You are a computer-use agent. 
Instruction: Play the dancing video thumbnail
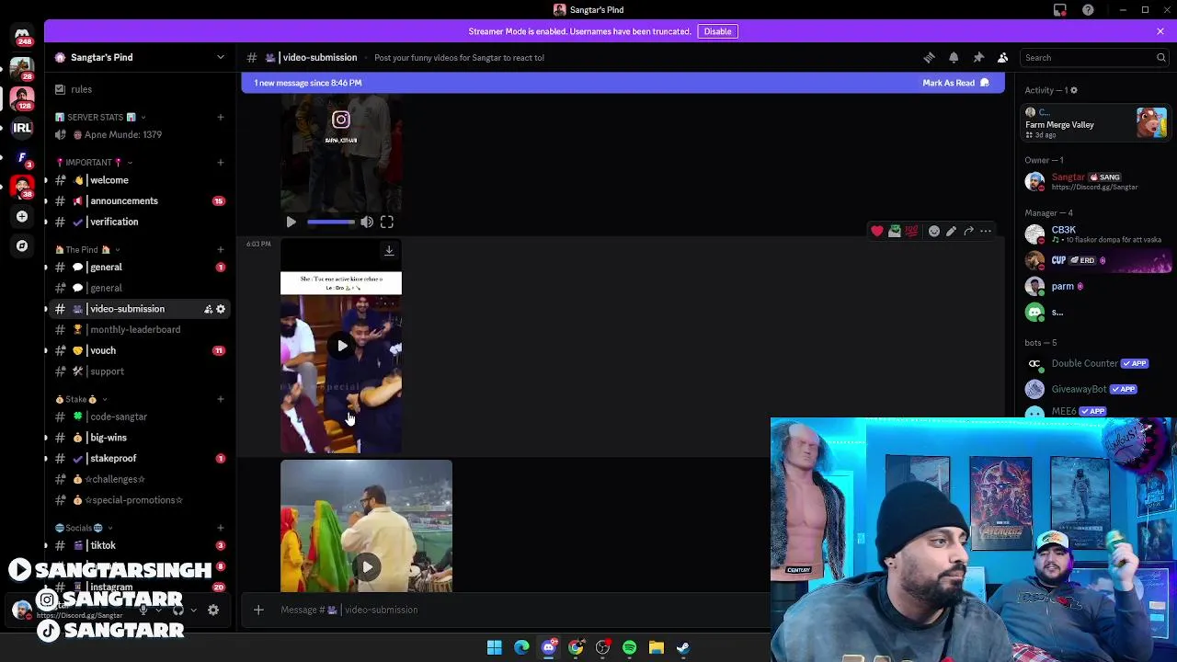366,566
